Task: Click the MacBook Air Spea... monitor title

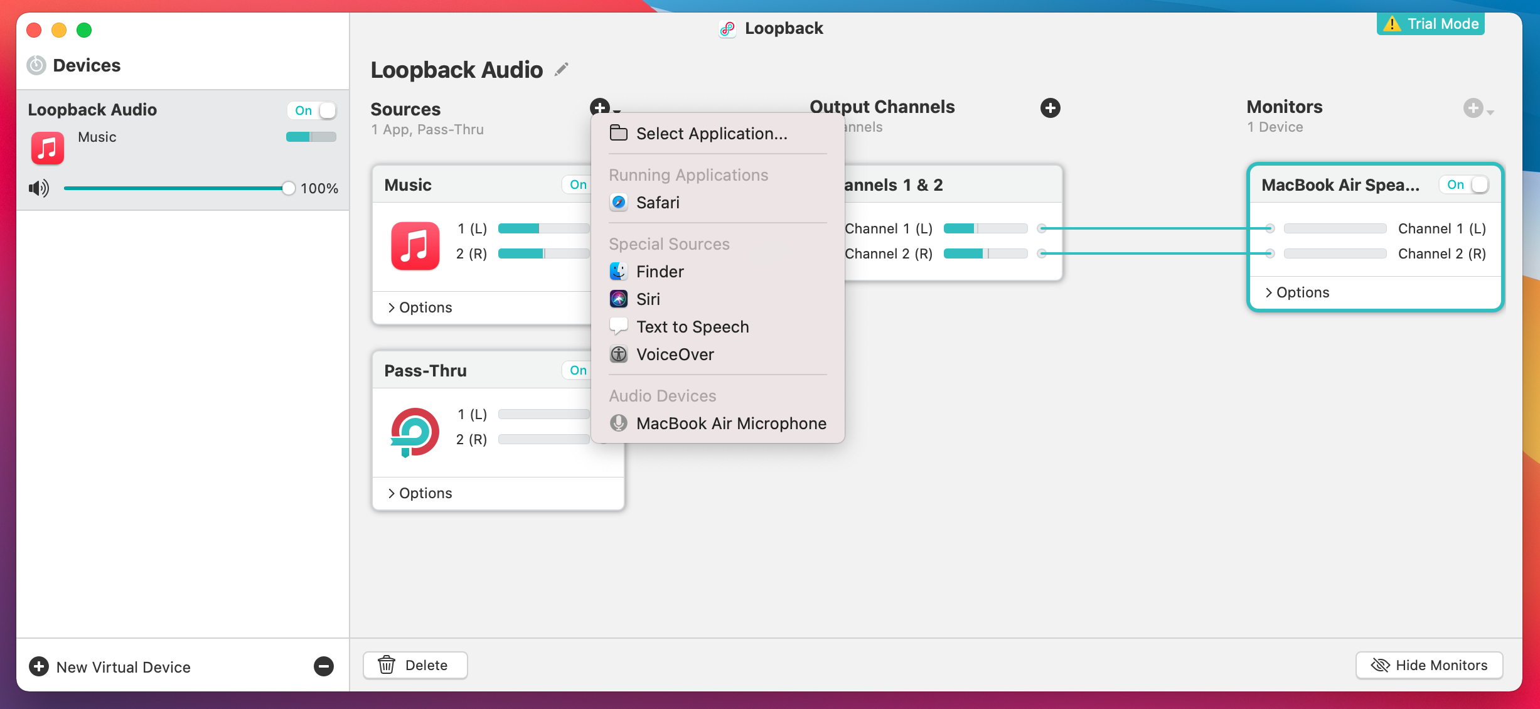Action: click(x=1340, y=185)
